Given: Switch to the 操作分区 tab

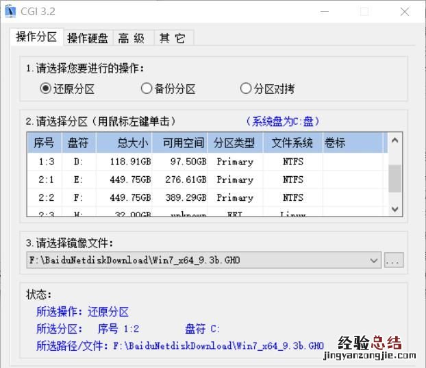Looking at the screenshot, I should click(x=36, y=38).
